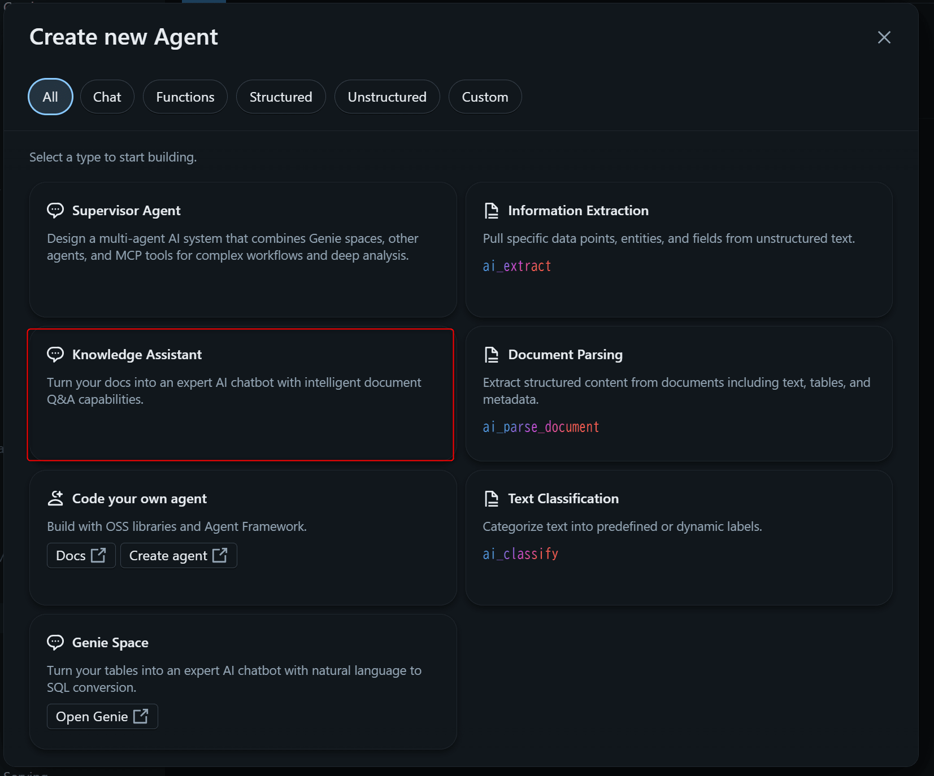Click external link icon on Docs button
934x776 pixels.
(98, 555)
